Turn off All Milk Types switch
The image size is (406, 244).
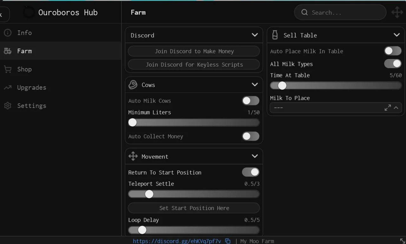click(x=393, y=64)
